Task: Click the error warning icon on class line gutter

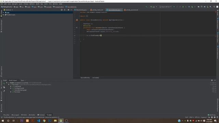Action: 77,20
